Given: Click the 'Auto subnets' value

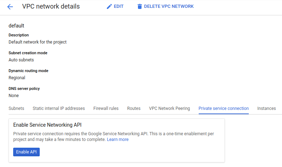Looking at the screenshot, I should point(21,60).
